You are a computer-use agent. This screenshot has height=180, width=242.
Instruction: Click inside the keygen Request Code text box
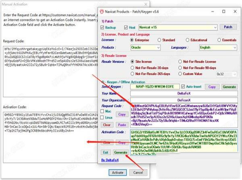184,116
